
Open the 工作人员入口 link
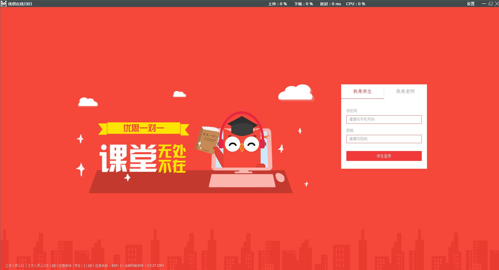tap(15, 266)
